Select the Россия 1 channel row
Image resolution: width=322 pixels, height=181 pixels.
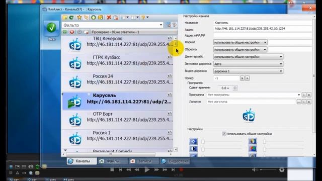click(x=117, y=138)
